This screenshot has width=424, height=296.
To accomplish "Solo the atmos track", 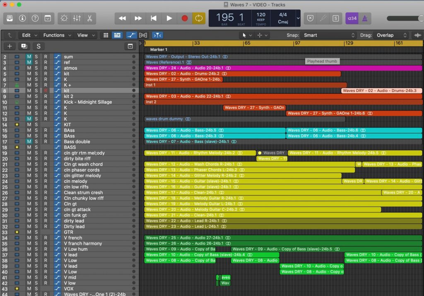I will pyautogui.click(x=36, y=68).
